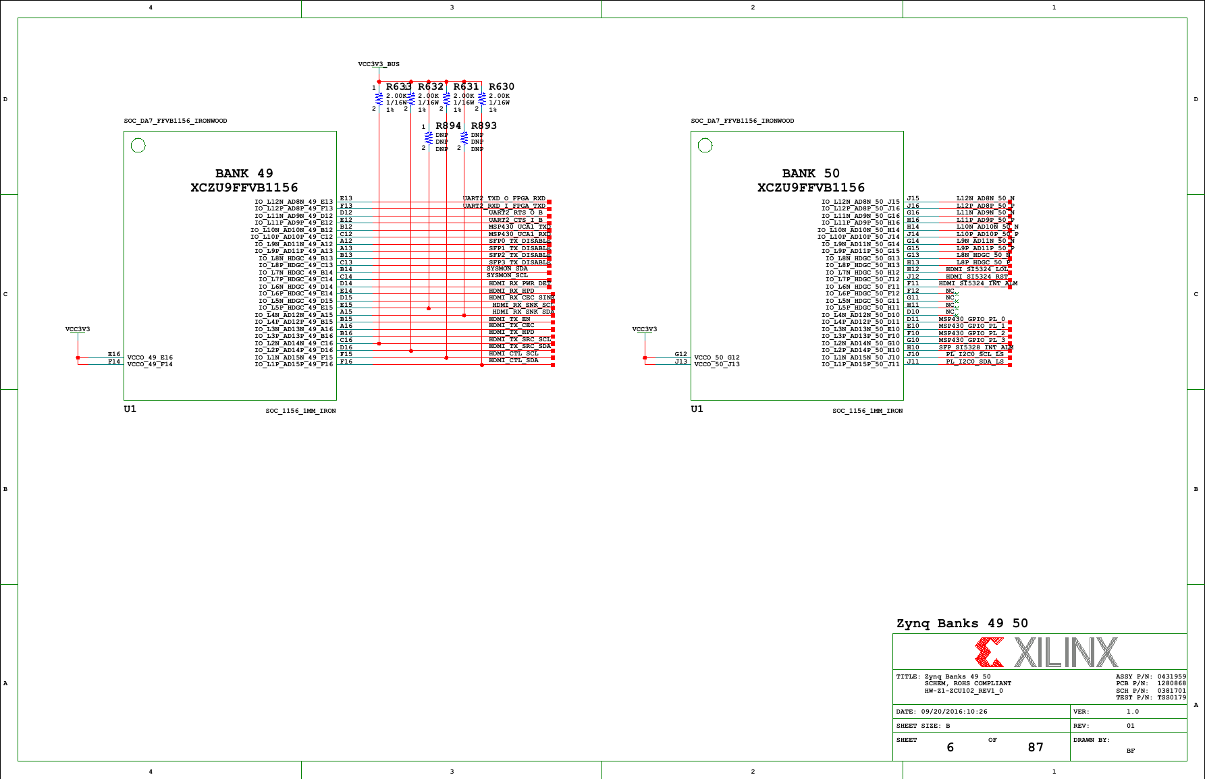Screen dimensions: 1205x779
Task: Click the VCCO_49_E16 pin name
Action: click(150, 357)
